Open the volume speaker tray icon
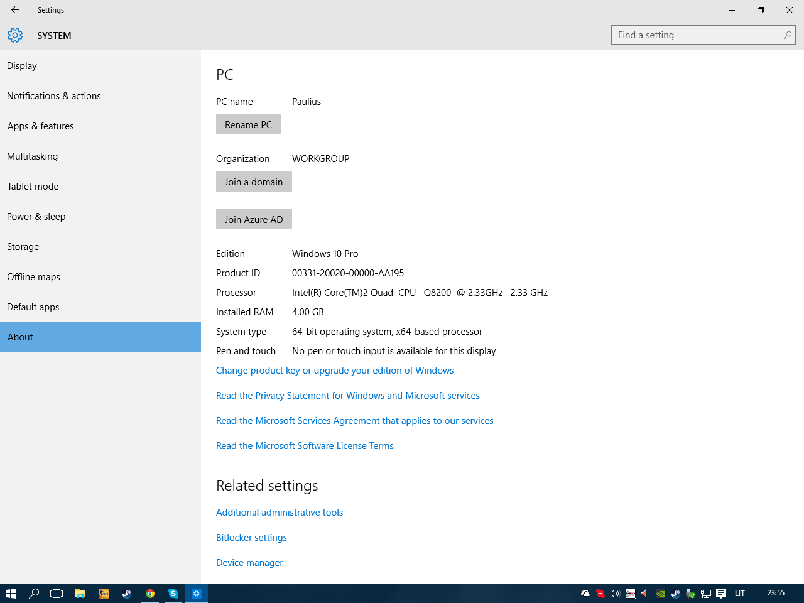This screenshot has width=804, height=603. coord(615,594)
